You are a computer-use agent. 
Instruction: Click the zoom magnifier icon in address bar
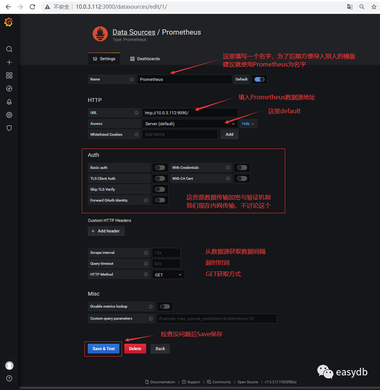point(362,7)
